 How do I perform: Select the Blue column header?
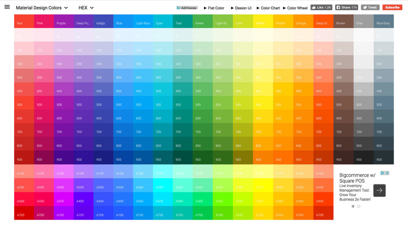coord(123,21)
